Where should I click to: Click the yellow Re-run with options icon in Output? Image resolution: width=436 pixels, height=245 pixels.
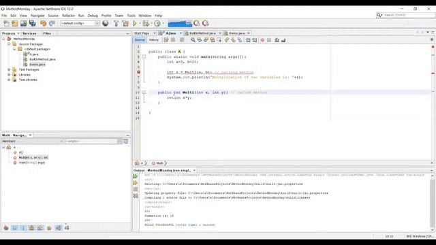tap(136, 183)
